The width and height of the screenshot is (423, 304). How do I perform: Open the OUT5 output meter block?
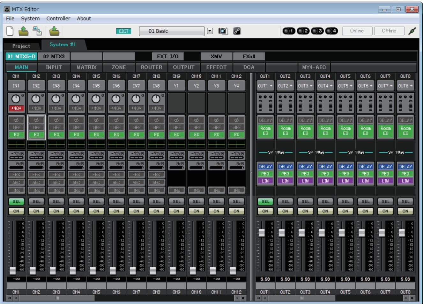coord(345,103)
